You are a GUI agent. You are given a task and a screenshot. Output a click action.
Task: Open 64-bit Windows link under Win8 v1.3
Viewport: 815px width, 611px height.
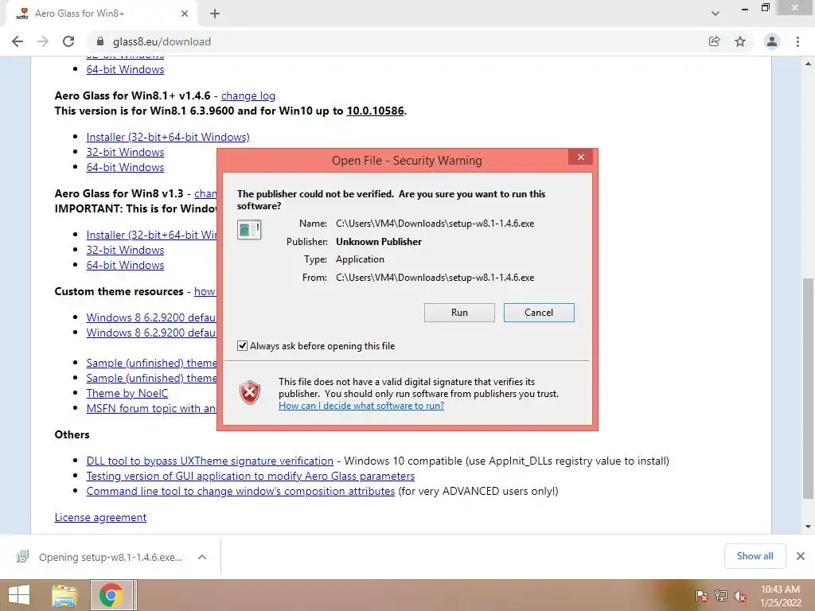[x=125, y=264]
